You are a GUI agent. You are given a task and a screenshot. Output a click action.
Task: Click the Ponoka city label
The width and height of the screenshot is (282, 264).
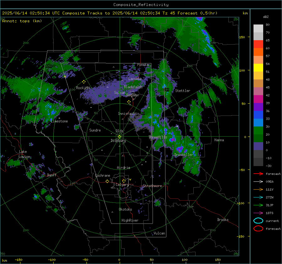coord(143,65)
